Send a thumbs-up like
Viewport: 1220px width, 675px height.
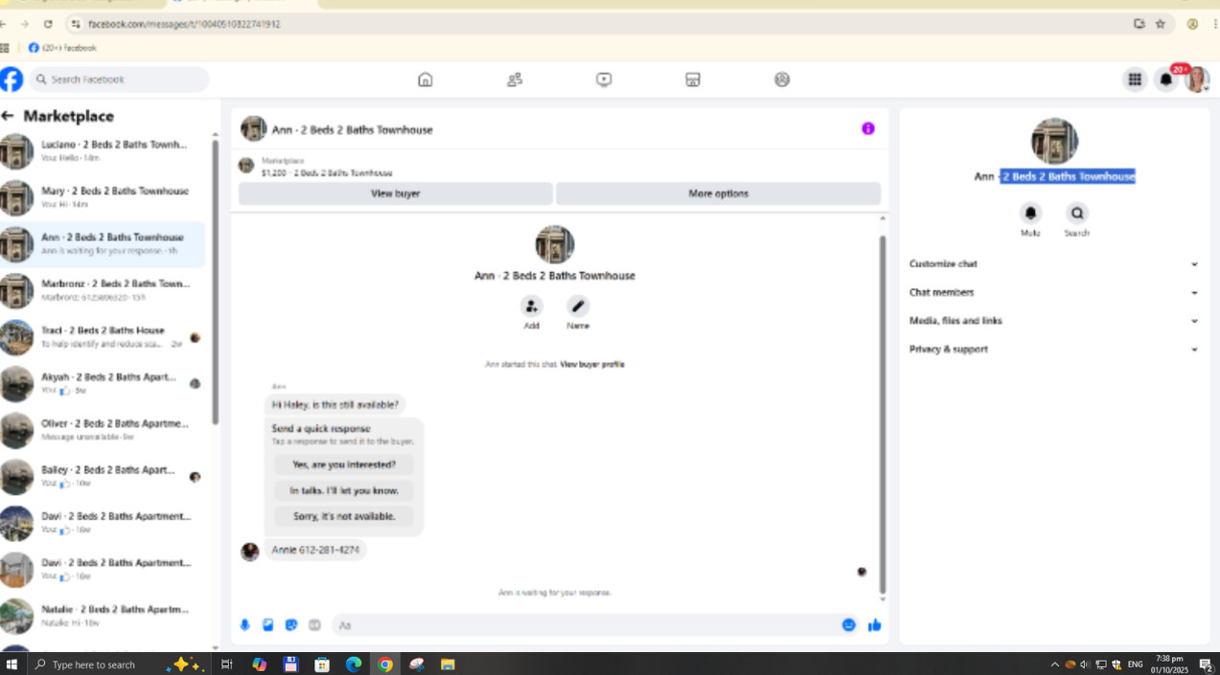pyautogui.click(x=874, y=625)
